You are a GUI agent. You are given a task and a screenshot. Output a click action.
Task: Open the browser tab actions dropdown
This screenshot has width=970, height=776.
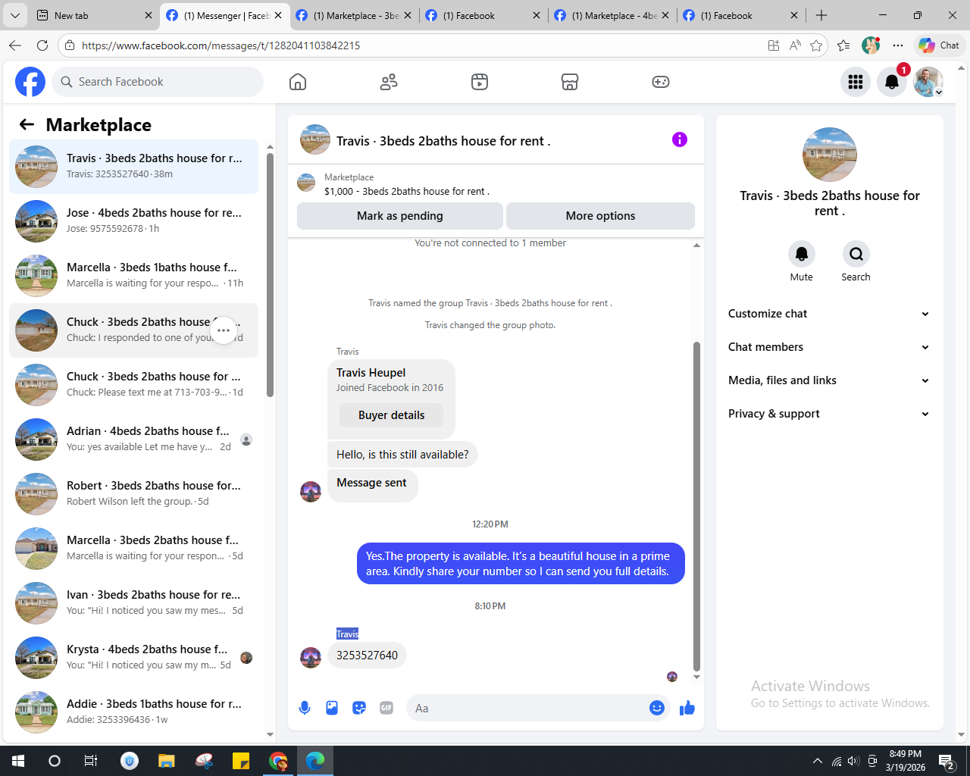click(15, 15)
